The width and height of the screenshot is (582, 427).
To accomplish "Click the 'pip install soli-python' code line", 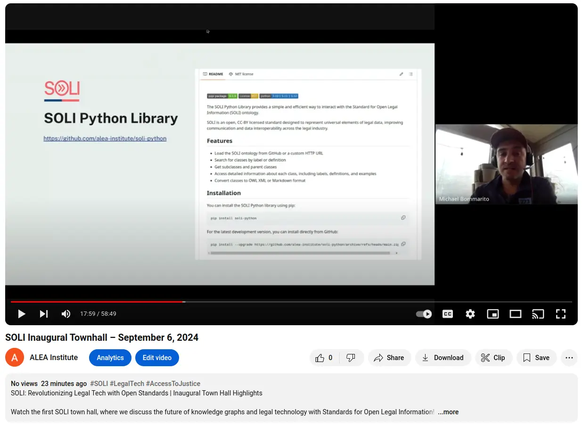I will (x=234, y=218).
